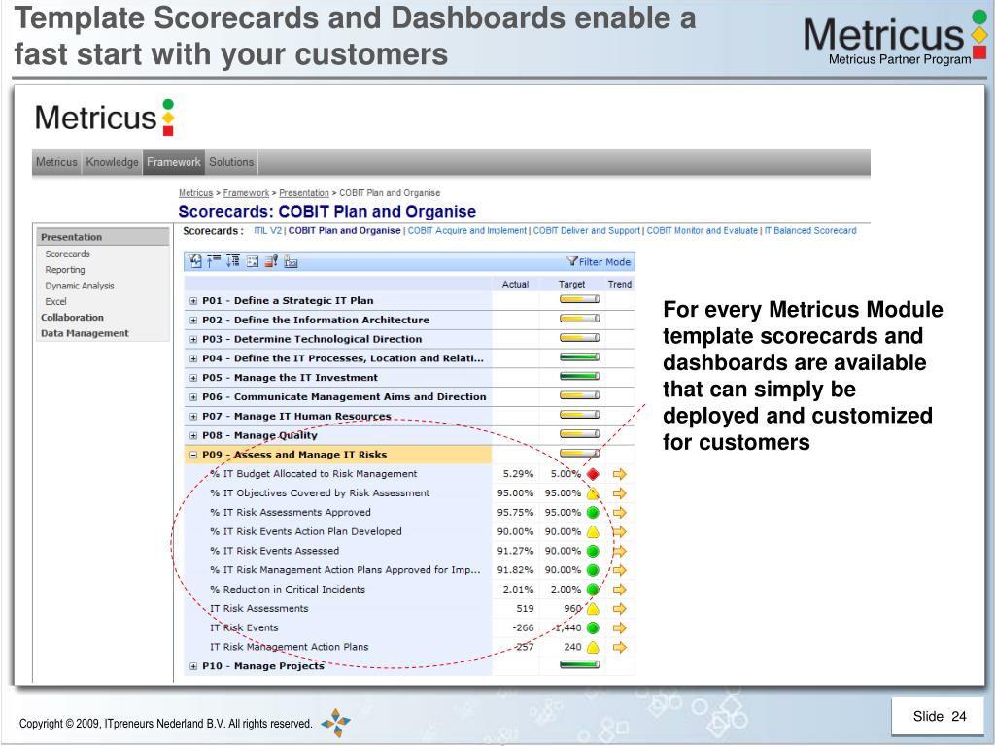Image resolution: width=995 pixels, height=746 pixels.
Task: Click the COBIT Plan and Organise scorecard link
Action: click(345, 231)
